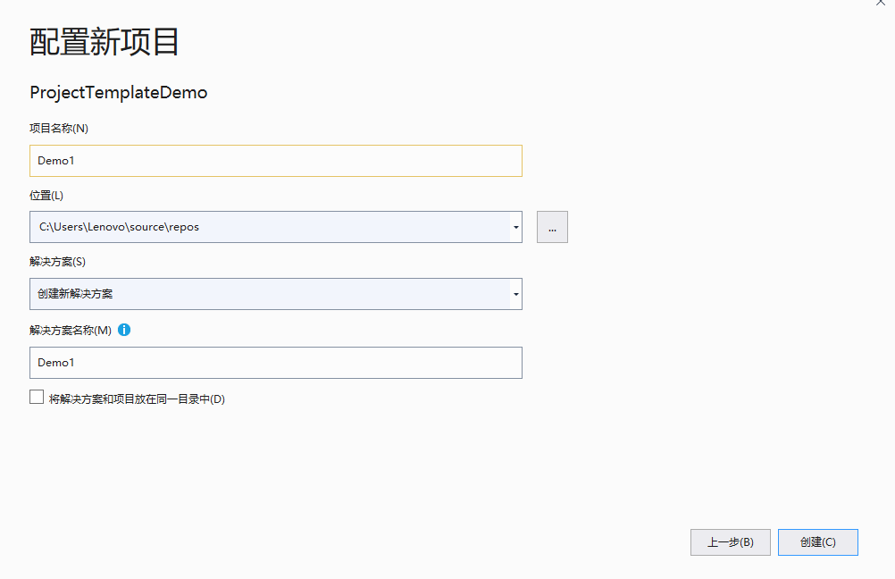Click the ProjectTemplateDemo template name text
This screenshot has width=895, height=579.
[119, 93]
